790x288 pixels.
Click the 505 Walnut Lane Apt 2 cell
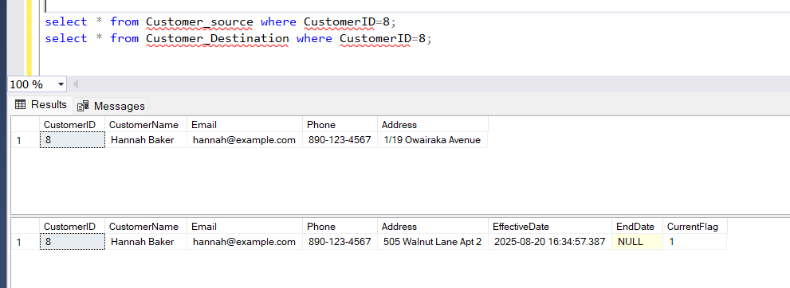pyautogui.click(x=433, y=242)
